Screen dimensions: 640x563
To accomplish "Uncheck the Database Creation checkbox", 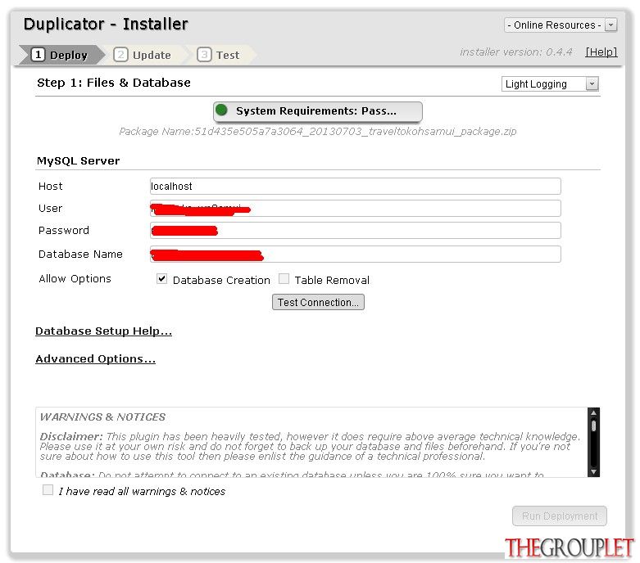I will point(162,279).
